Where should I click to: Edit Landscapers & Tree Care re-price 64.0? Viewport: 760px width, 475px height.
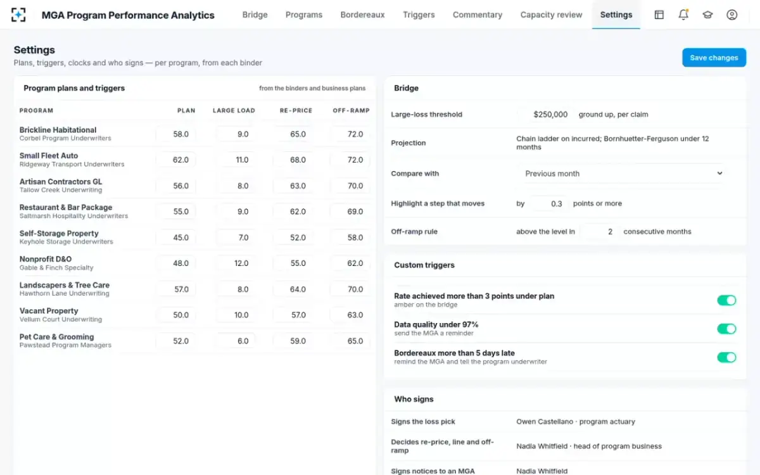point(294,289)
